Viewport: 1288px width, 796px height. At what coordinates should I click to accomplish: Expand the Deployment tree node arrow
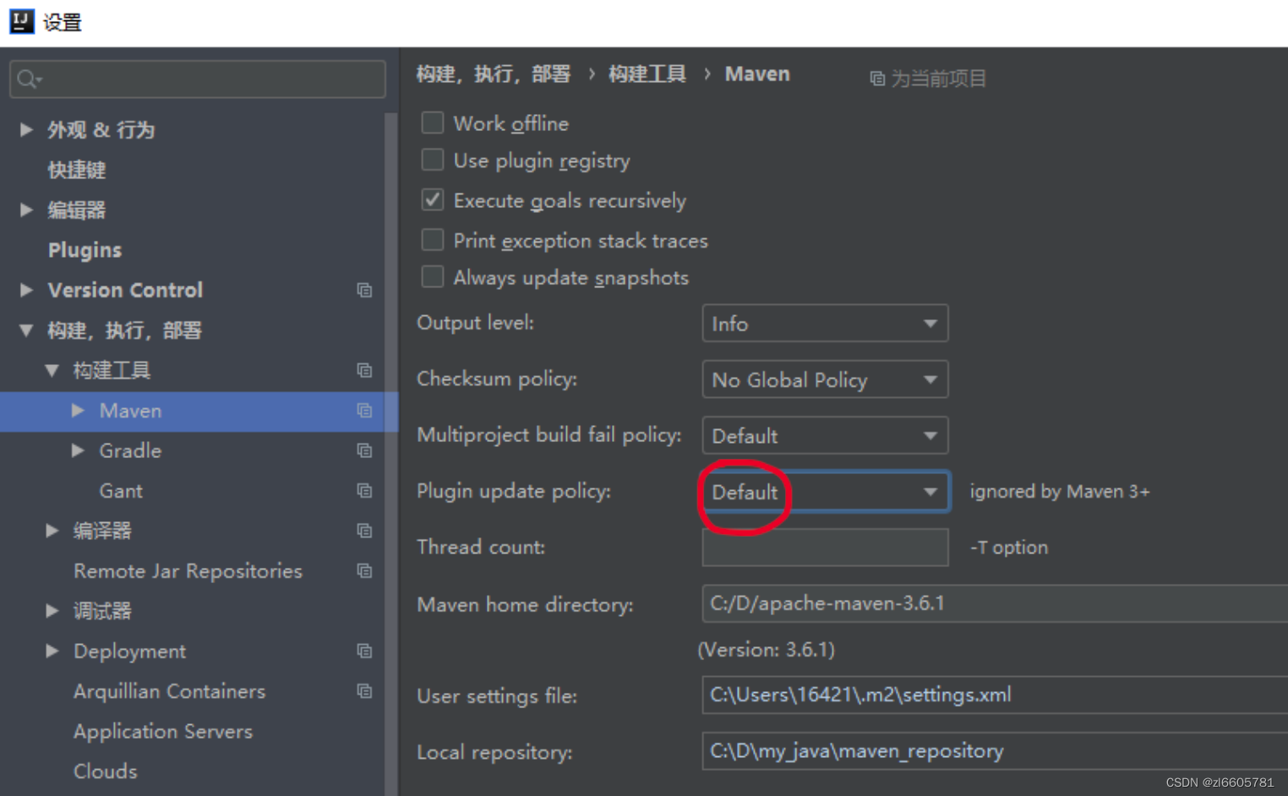tap(52, 651)
